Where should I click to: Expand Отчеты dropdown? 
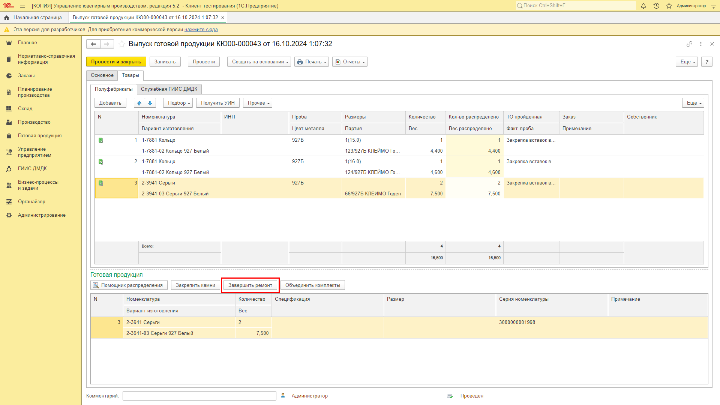click(x=350, y=62)
